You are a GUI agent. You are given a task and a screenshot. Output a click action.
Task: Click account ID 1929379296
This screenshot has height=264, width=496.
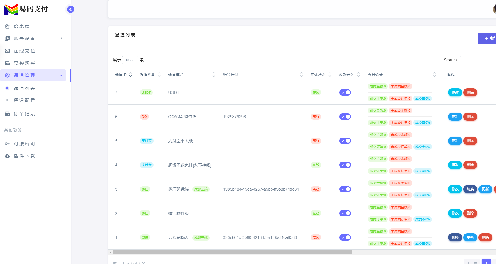click(x=234, y=117)
